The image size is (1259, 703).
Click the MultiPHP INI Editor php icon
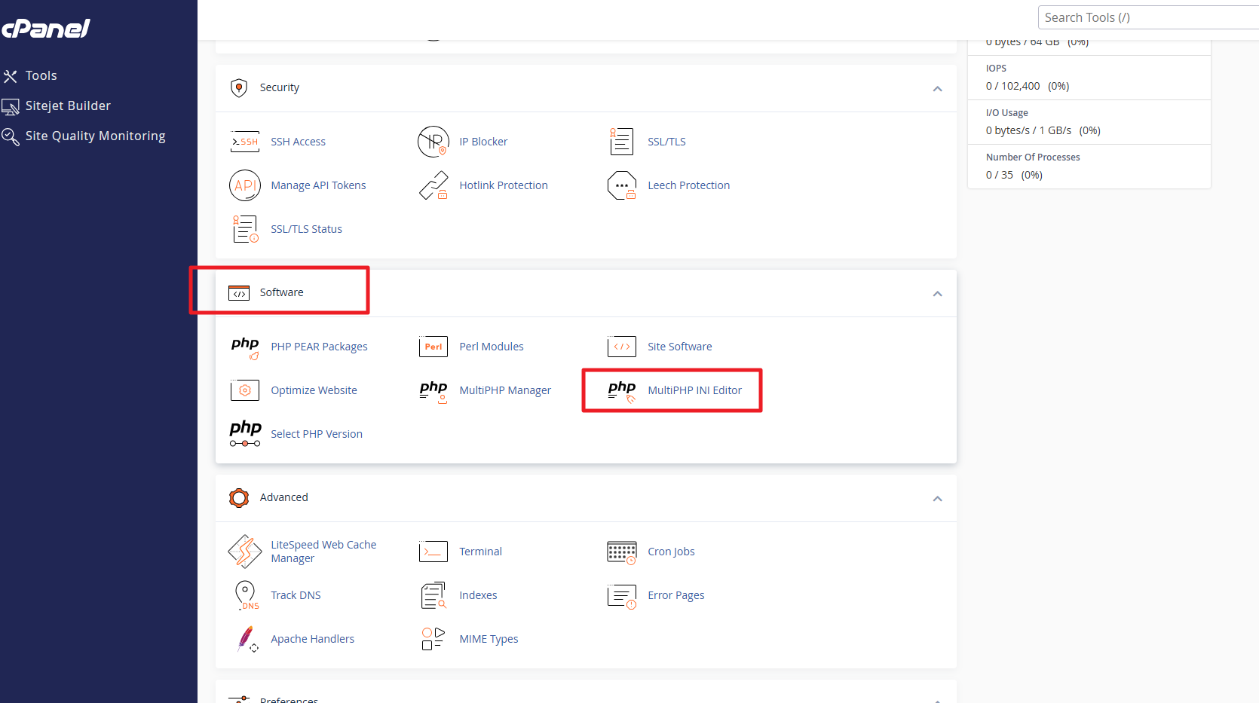pos(622,391)
